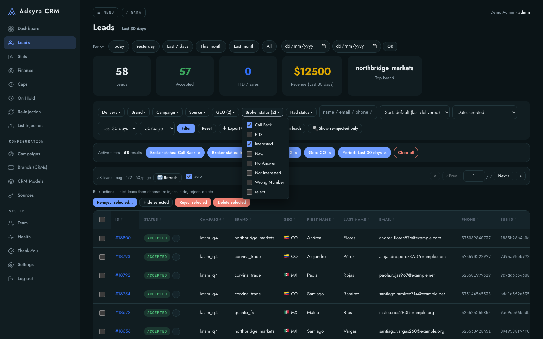Go to the Next page
The height and width of the screenshot is (339, 543).
[x=504, y=176]
